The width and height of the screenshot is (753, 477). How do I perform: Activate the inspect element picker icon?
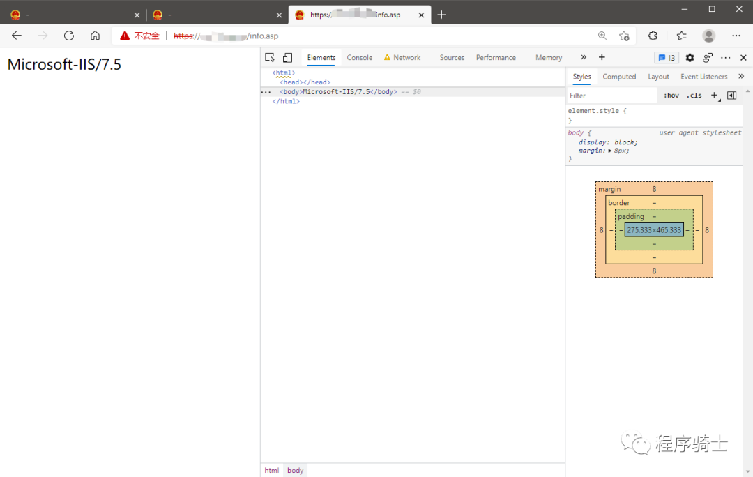tap(270, 58)
